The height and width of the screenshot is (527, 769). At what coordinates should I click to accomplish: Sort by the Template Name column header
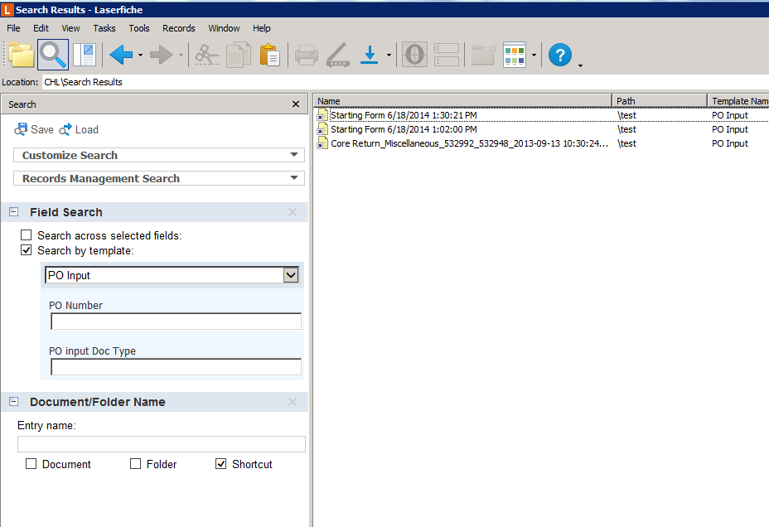pyautogui.click(x=738, y=100)
